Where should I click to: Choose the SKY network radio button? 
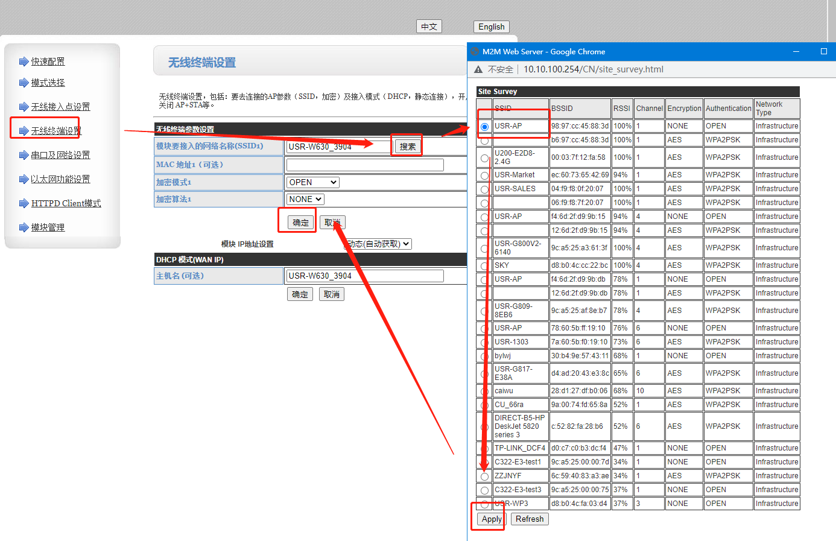click(484, 266)
